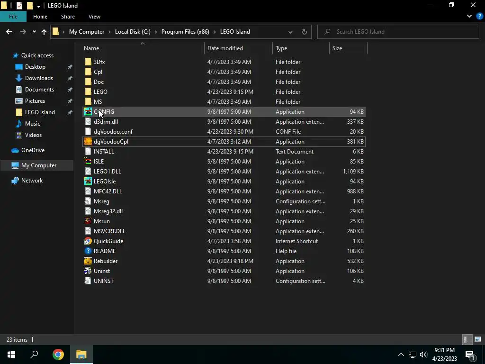Select the MFC42.DLL file name

pos(108,191)
